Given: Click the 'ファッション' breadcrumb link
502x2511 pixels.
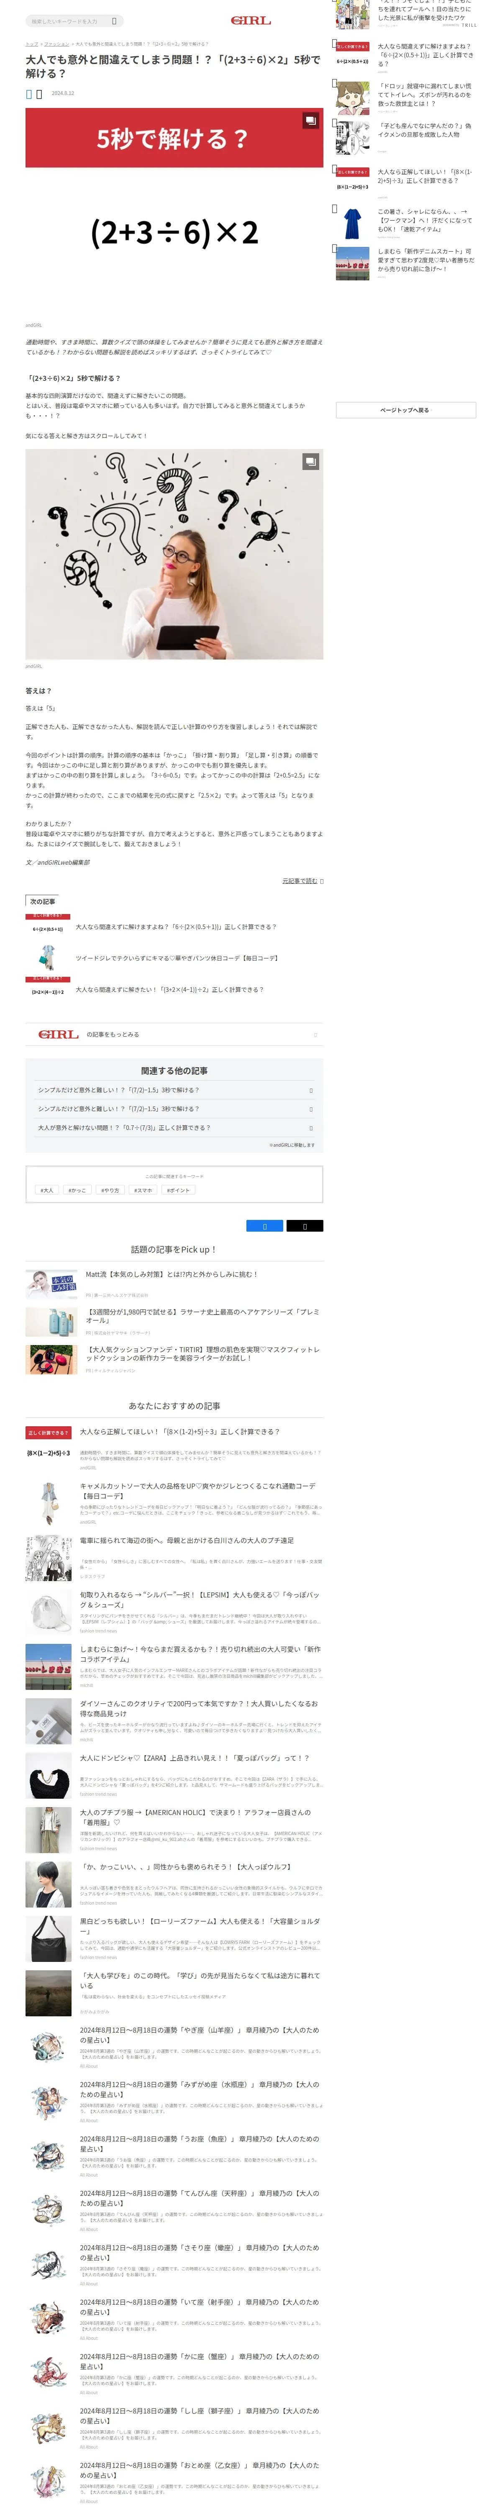Looking at the screenshot, I should (56, 44).
